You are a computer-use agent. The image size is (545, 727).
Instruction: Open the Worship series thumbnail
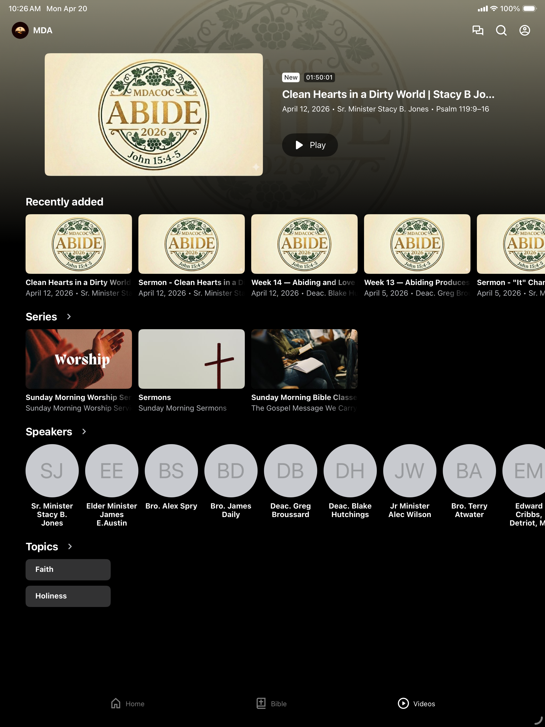pyautogui.click(x=79, y=359)
